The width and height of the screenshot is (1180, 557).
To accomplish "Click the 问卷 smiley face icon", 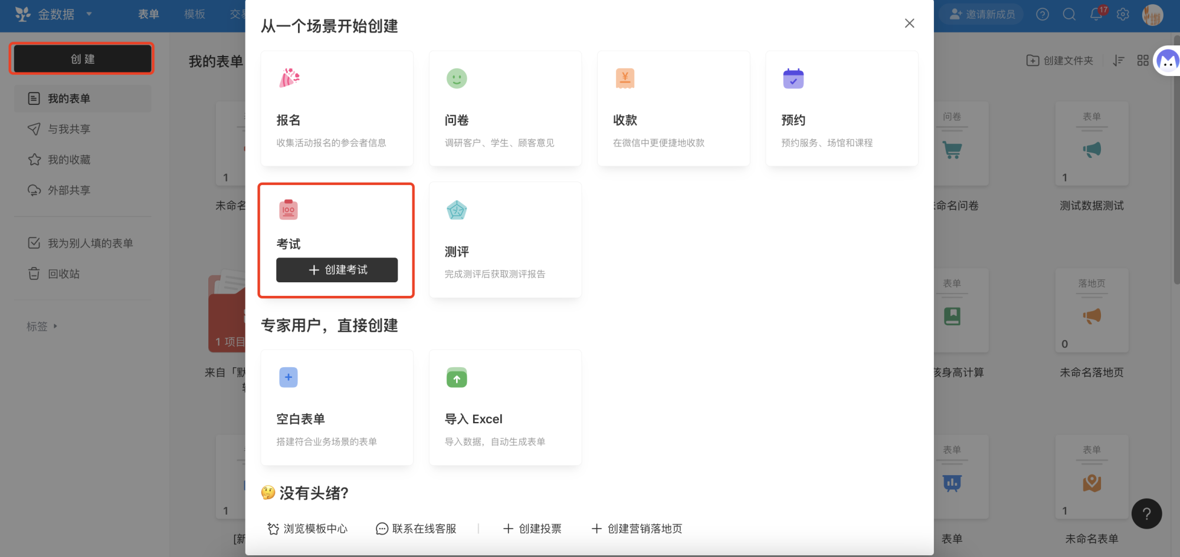I will pyautogui.click(x=457, y=78).
